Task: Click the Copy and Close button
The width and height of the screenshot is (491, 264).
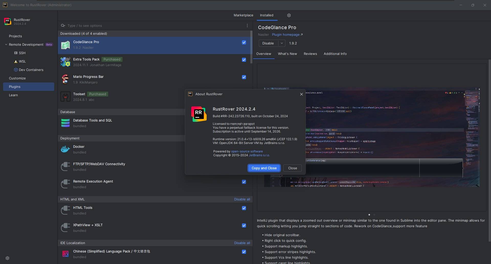Action: [x=264, y=168]
